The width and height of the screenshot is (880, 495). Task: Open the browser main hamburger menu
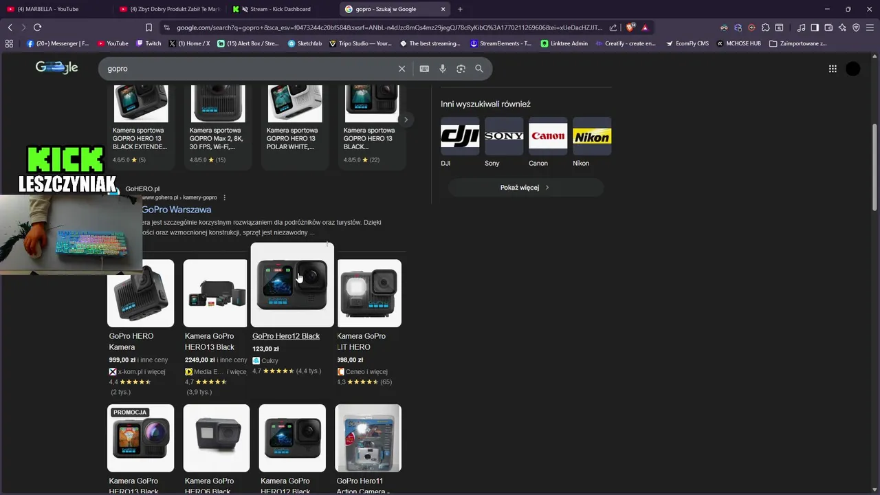pyautogui.click(x=870, y=27)
